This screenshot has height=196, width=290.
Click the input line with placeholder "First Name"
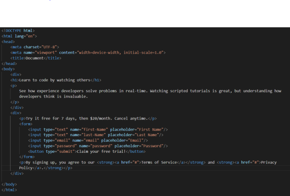(x=98, y=130)
